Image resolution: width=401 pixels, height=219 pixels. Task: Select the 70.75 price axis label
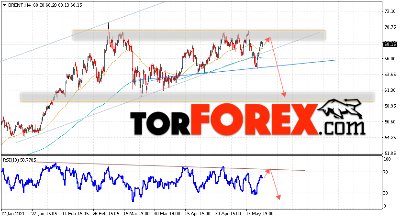coord(390,27)
